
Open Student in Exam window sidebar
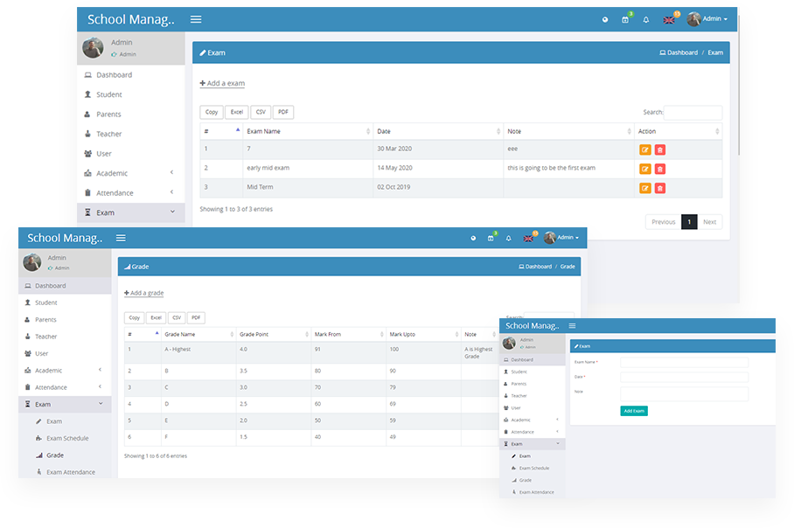[x=130, y=94]
